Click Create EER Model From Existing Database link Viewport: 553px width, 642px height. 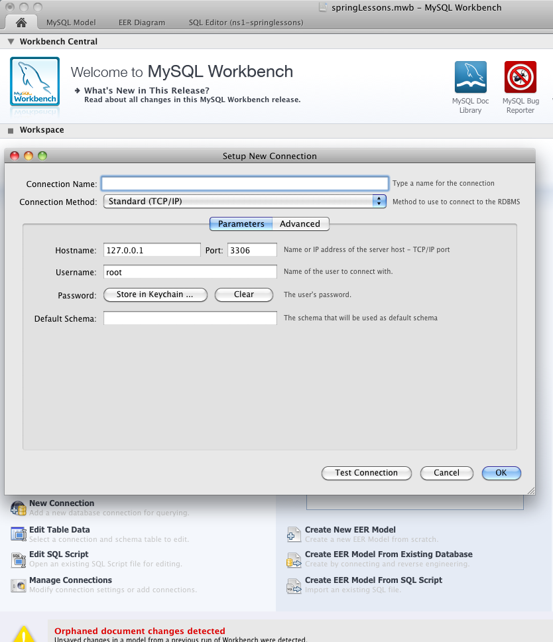pos(389,554)
